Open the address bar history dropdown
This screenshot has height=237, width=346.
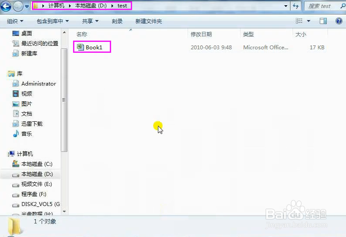286,6
